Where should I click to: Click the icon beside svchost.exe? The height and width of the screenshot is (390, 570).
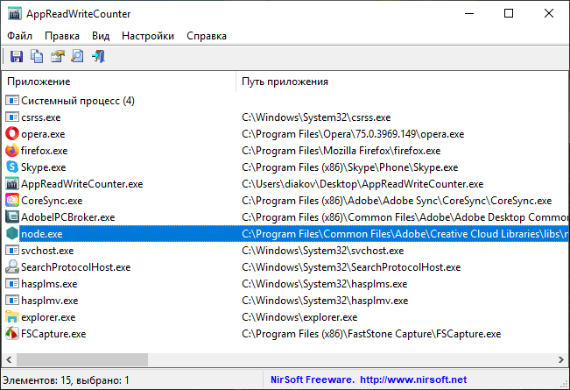[12, 251]
